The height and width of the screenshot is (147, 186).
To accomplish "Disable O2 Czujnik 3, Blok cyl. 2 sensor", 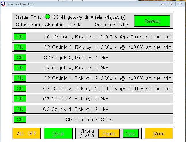I will coord(20,99).
